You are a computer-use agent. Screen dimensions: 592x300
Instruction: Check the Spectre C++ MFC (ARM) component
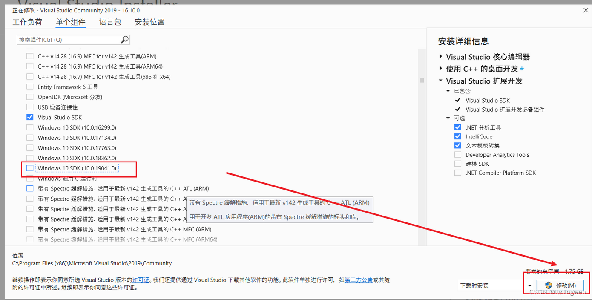coord(30,229)
